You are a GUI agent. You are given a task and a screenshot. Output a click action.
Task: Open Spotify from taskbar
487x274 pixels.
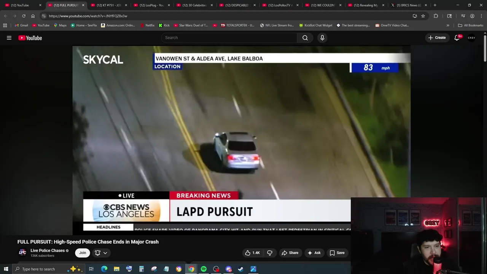[x=204, y=269]
